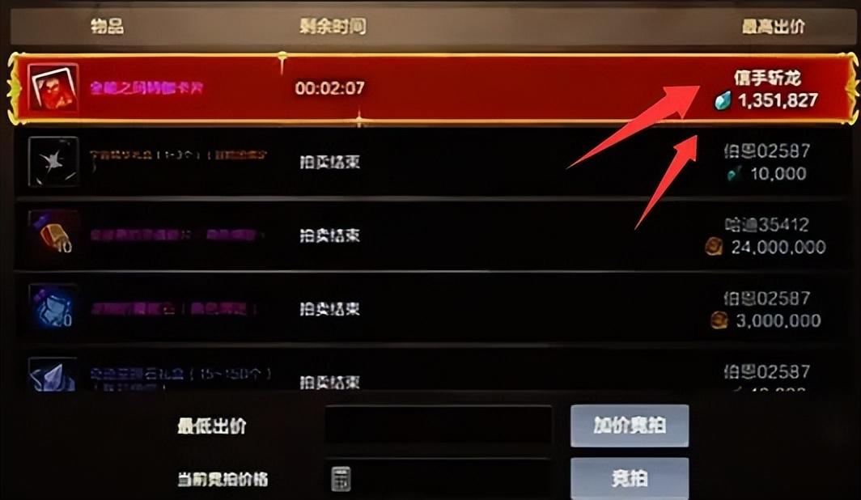Click green gem icon next to 10,000
The height and width of the screenshot is (500, 861).
click(x=734, y=174)
